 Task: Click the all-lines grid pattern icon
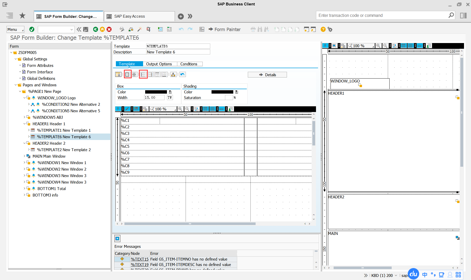134,75
